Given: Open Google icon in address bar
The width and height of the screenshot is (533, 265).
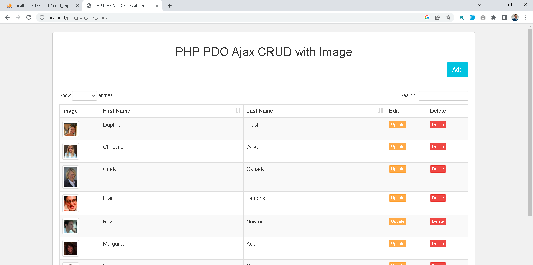Looking at the screenshot, I should [x=427, y=17].
